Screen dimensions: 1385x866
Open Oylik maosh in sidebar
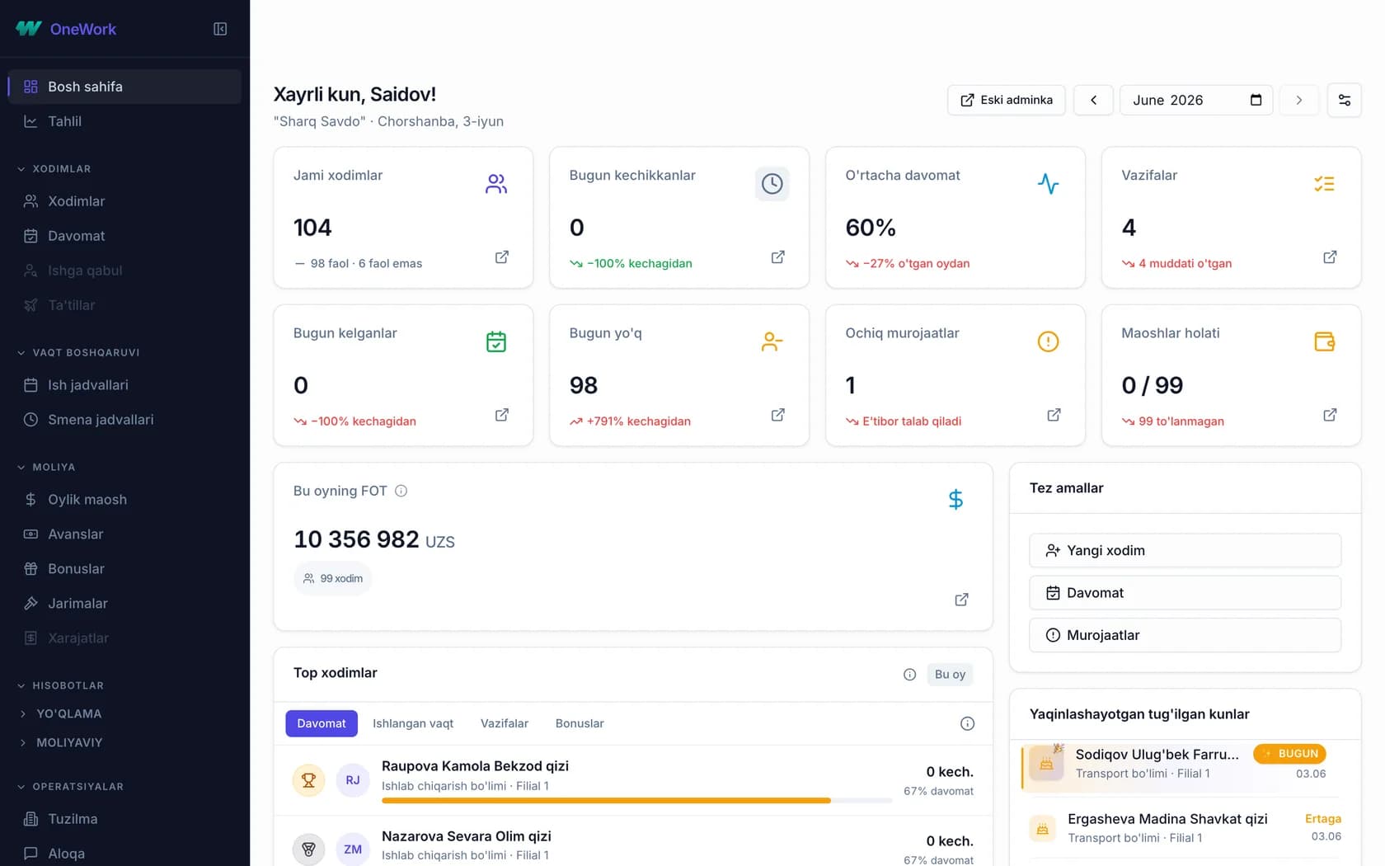[x=124, y=500]
